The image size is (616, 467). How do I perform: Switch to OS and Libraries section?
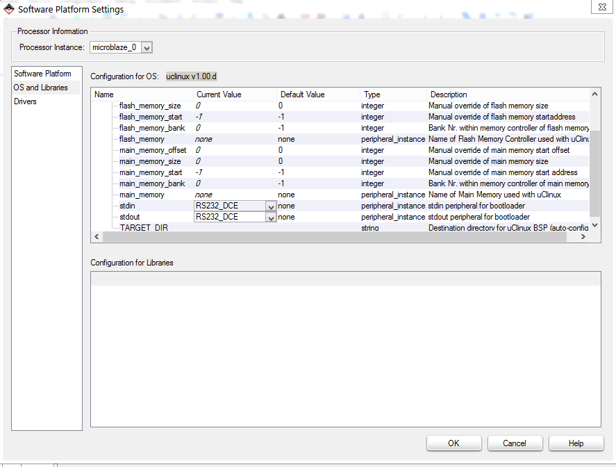click(41, 88)
